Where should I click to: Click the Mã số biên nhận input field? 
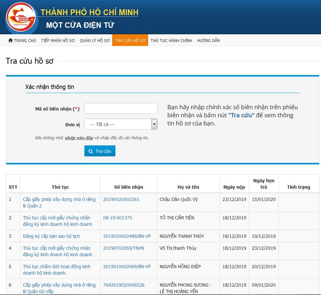point(120,108)
